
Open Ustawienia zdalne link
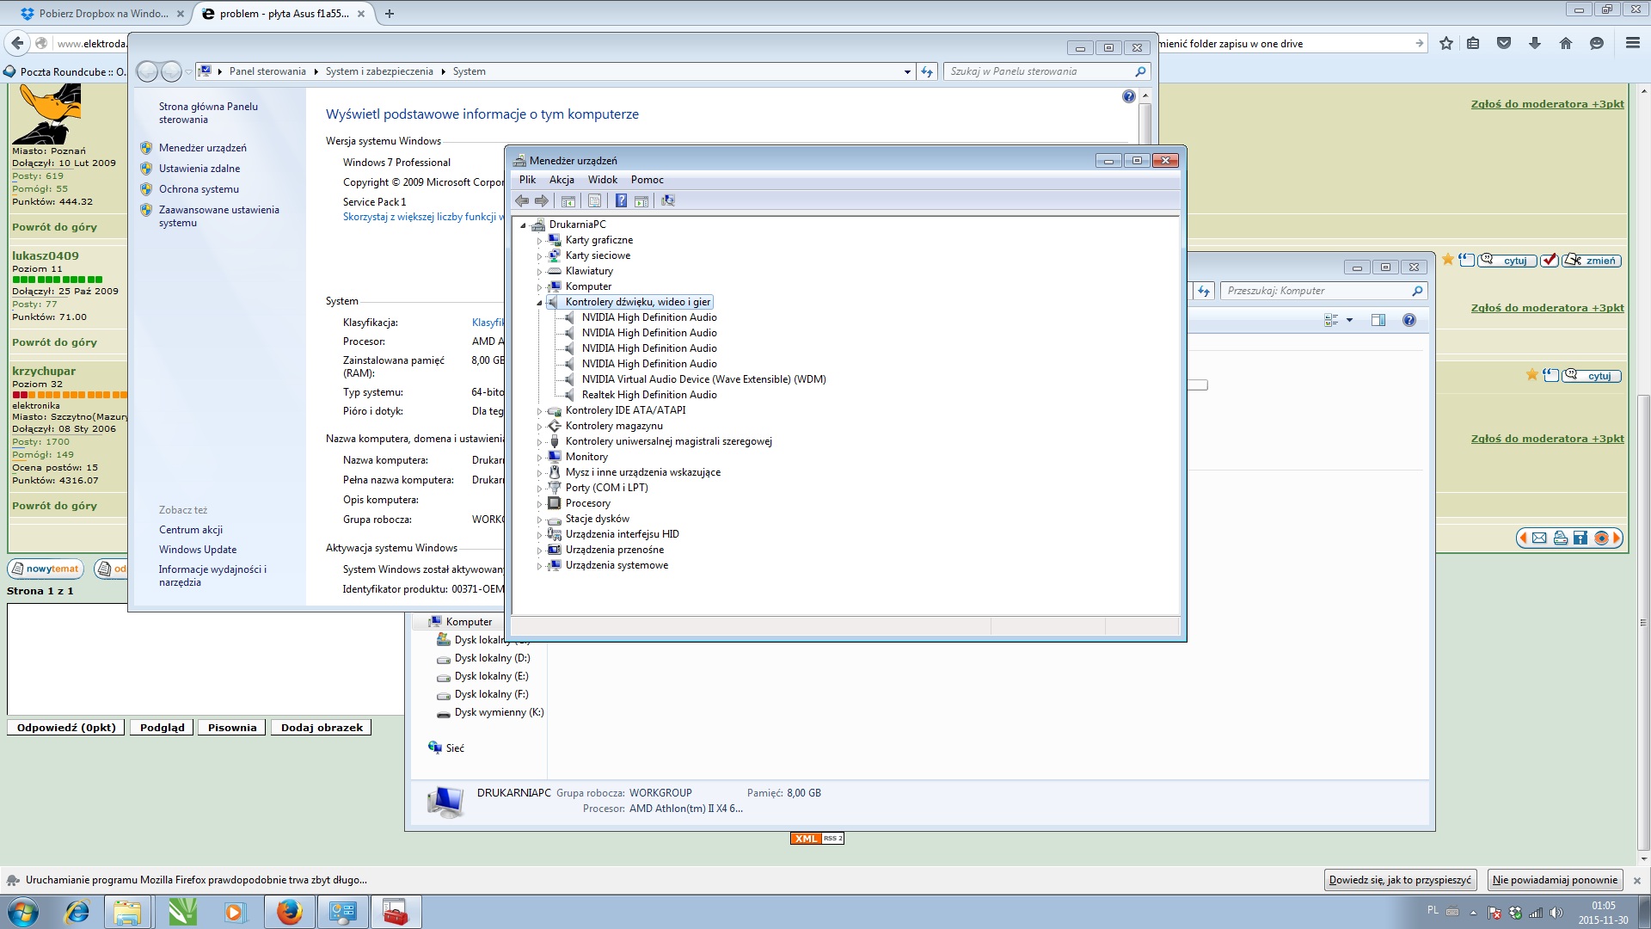[x=199, y=169]
